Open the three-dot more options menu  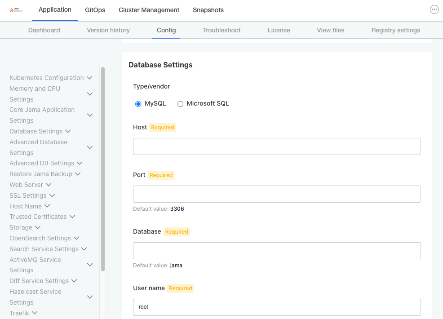pos(434,9)
